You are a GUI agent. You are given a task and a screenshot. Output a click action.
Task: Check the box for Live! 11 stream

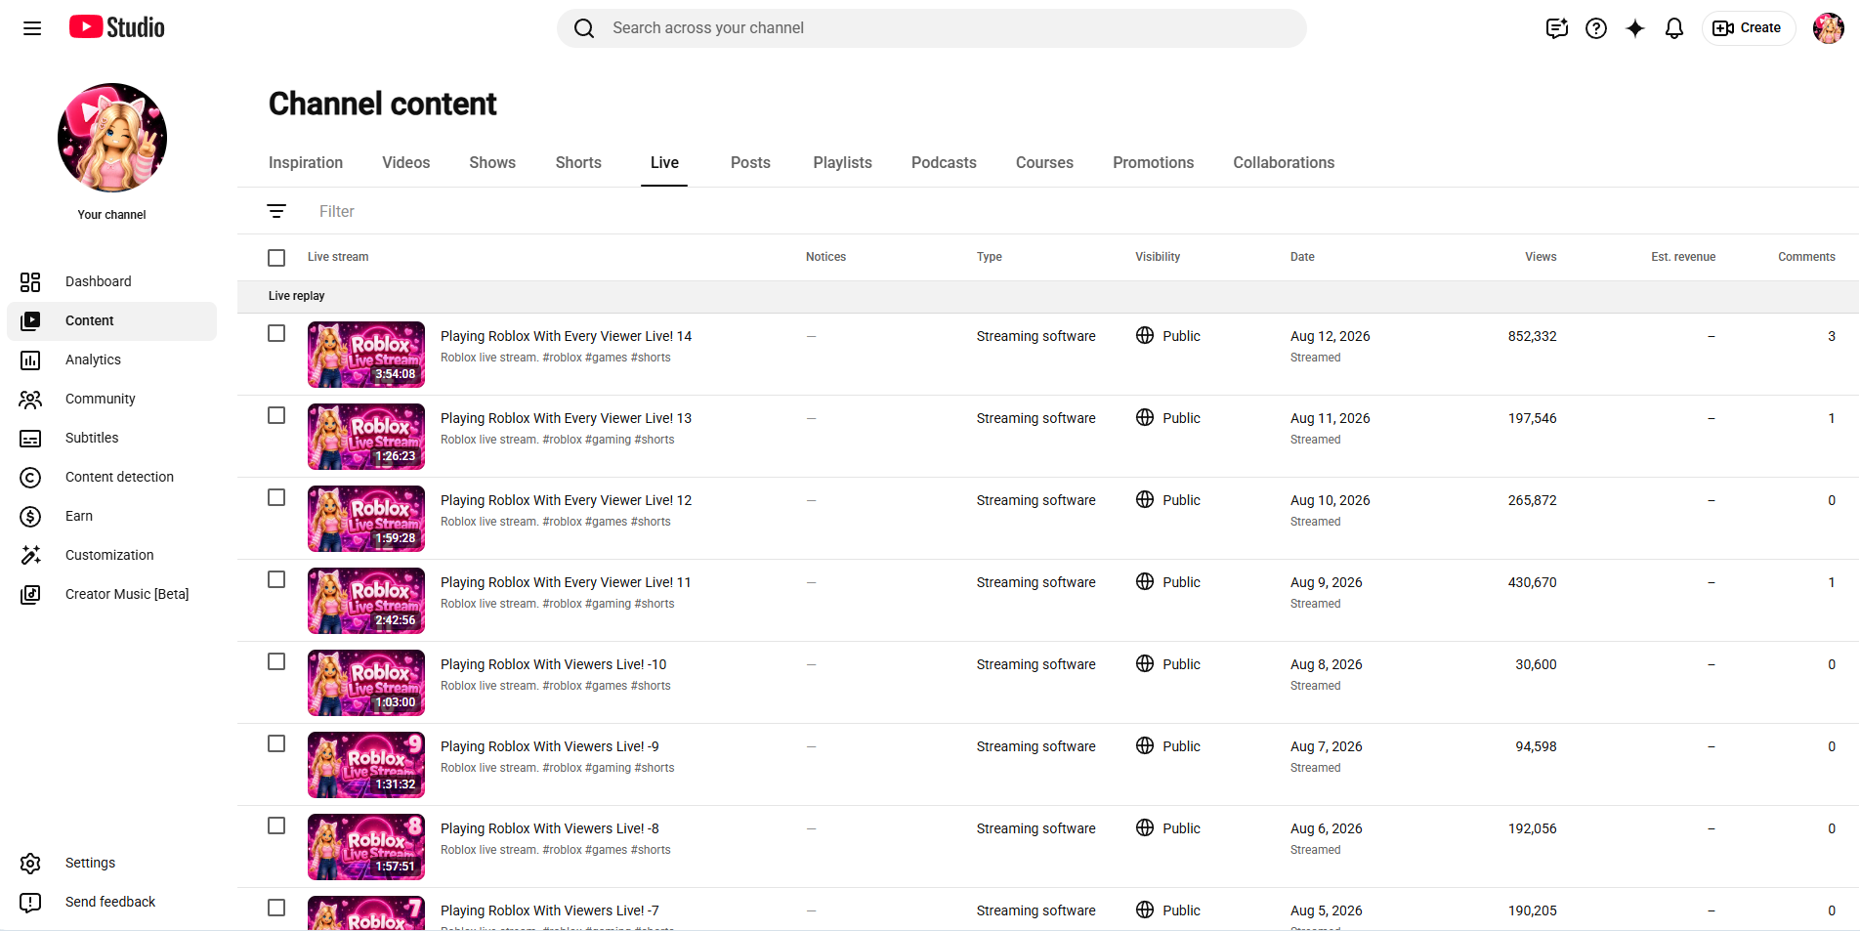276,579
